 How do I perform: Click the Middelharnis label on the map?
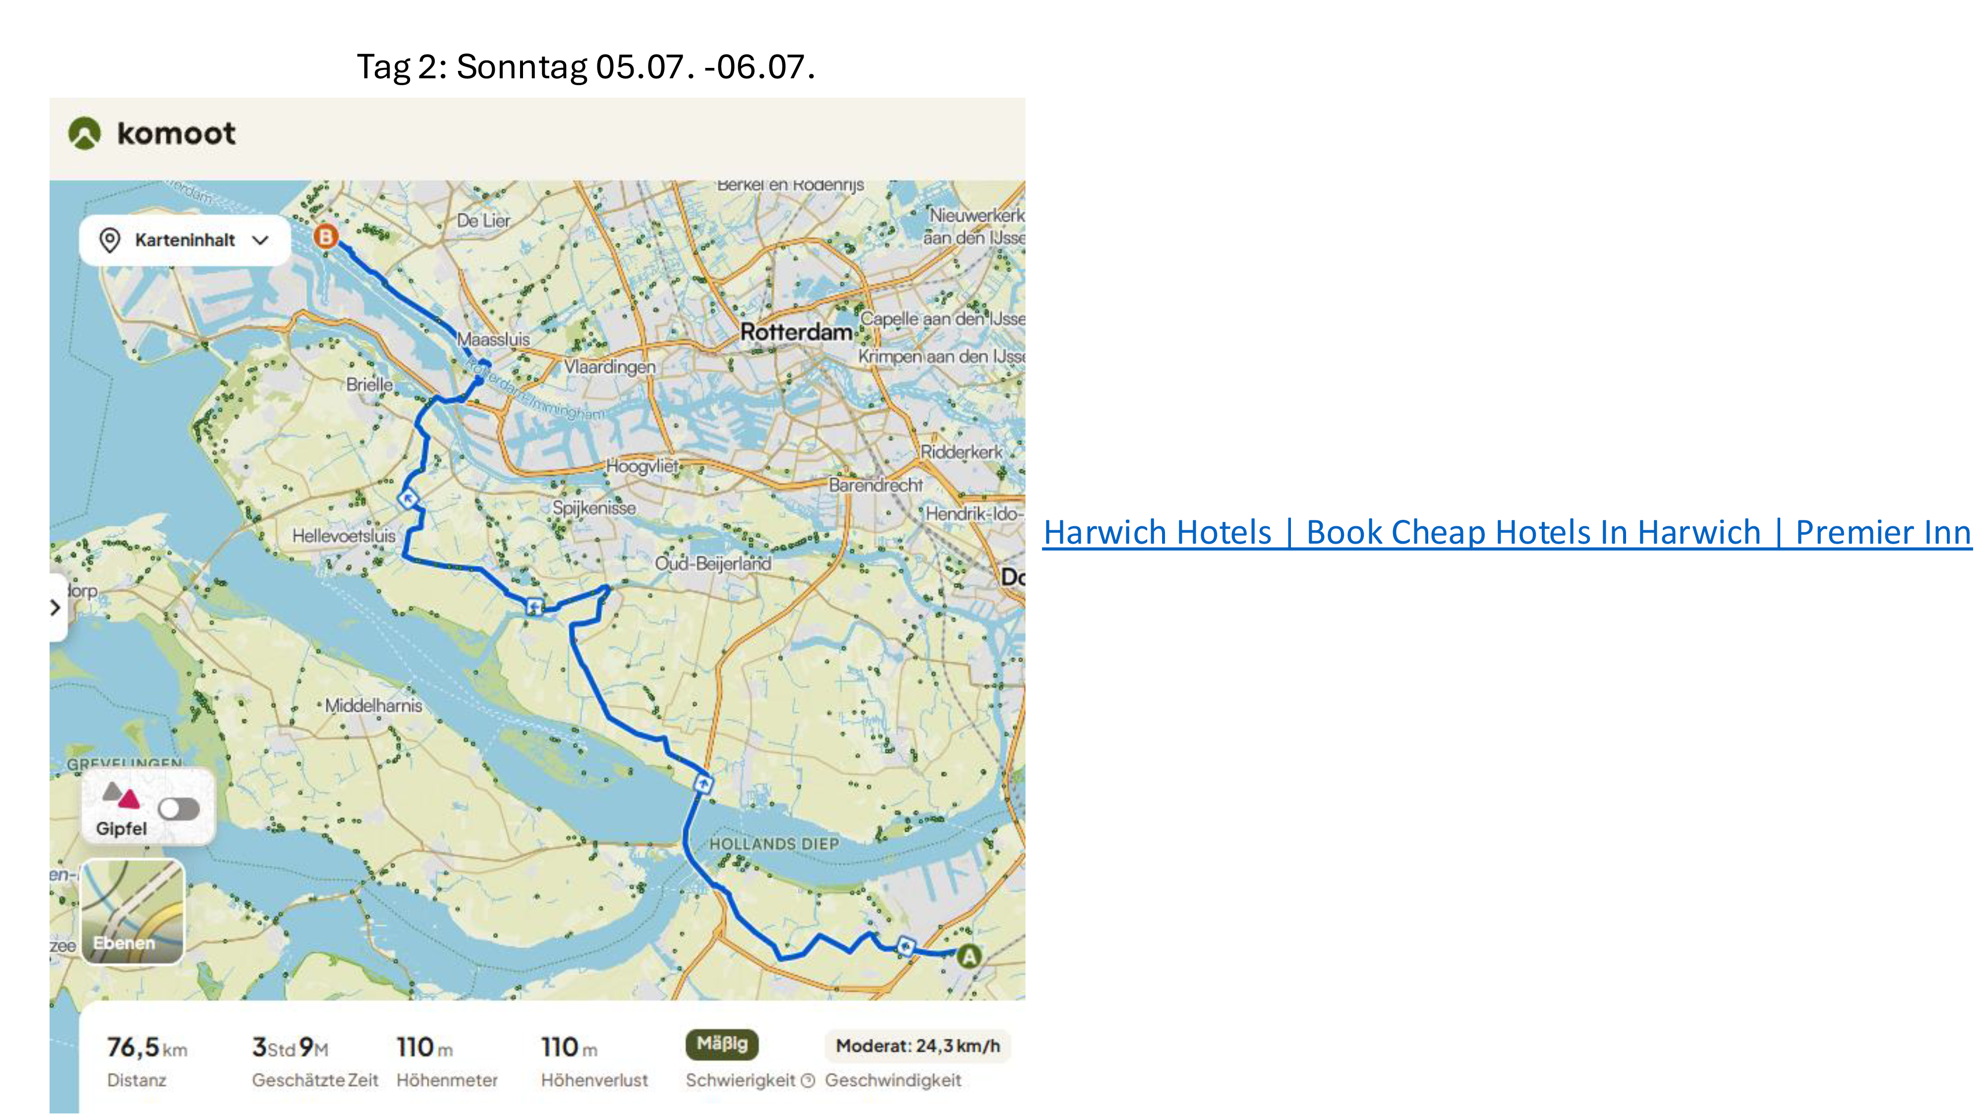373,706
